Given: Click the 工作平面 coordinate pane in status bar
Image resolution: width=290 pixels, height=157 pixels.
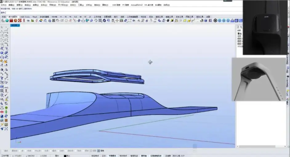Looking at the screenshot, I should coord(5,156).
